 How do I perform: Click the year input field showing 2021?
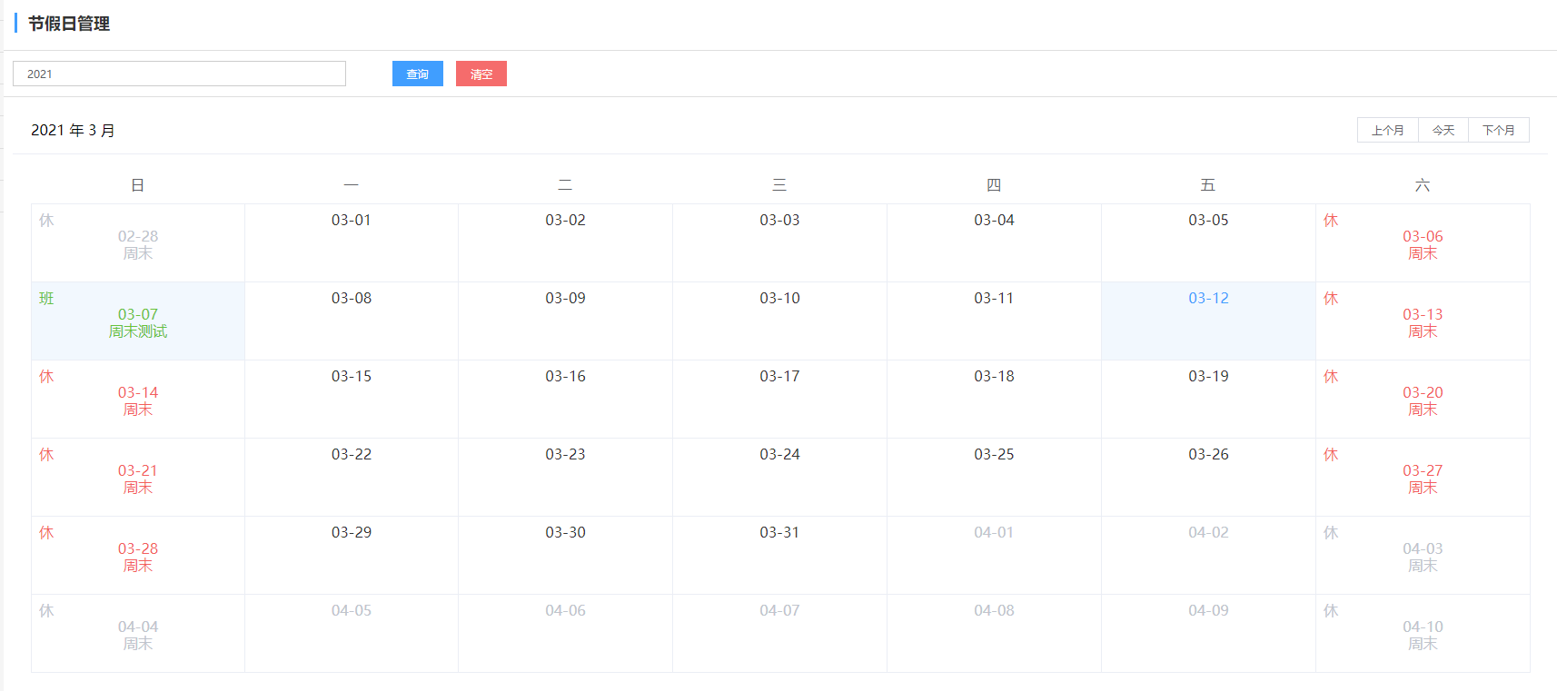coord(179,74)
